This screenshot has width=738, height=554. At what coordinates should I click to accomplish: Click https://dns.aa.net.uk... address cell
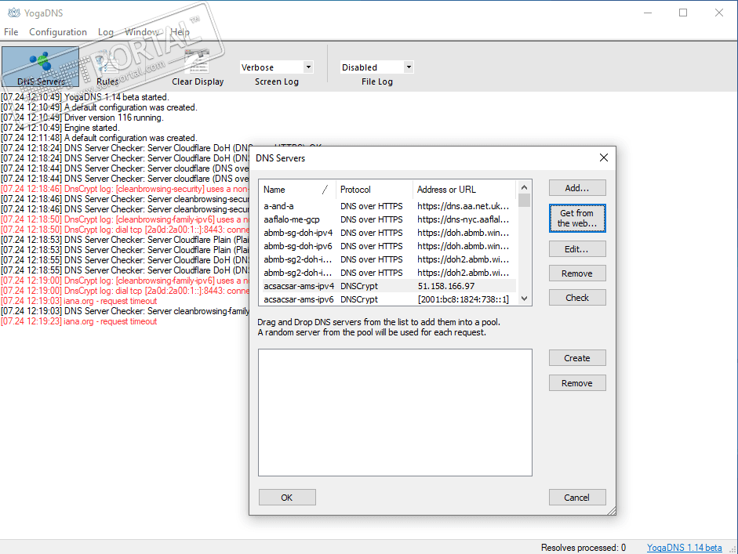tap(464, 206)
